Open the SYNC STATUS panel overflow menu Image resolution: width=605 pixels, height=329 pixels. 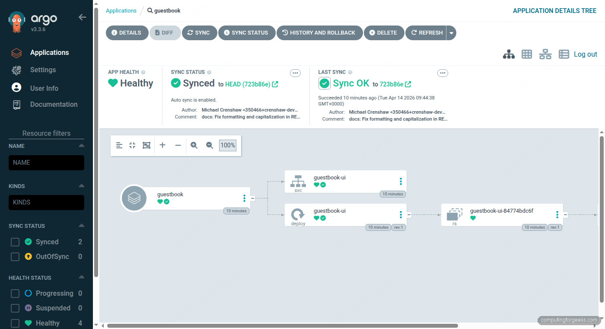(295, 73)
